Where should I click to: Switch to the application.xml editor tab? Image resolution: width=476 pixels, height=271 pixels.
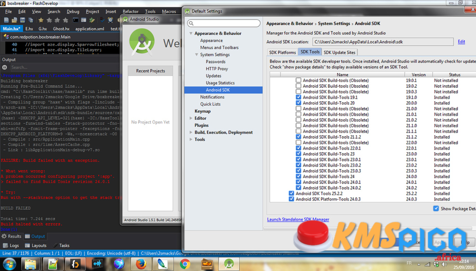[x=90, y=29]
